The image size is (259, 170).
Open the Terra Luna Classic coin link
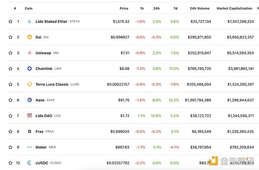click(52, 84)
